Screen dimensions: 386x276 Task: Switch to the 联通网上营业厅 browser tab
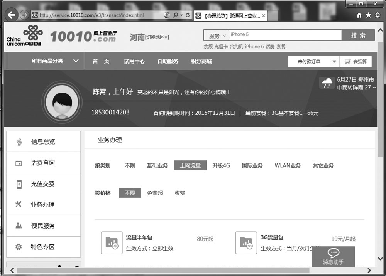pos(229,15)
